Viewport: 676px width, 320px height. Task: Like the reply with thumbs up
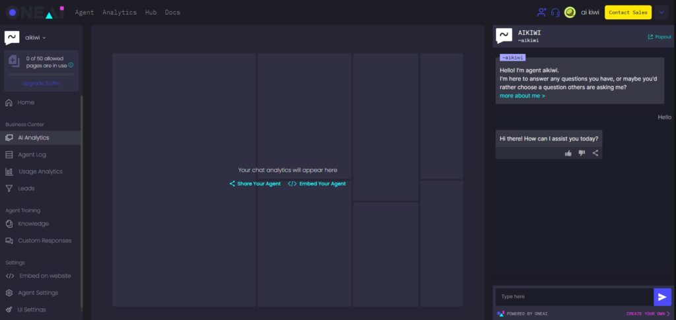click(x=568, y=153)
